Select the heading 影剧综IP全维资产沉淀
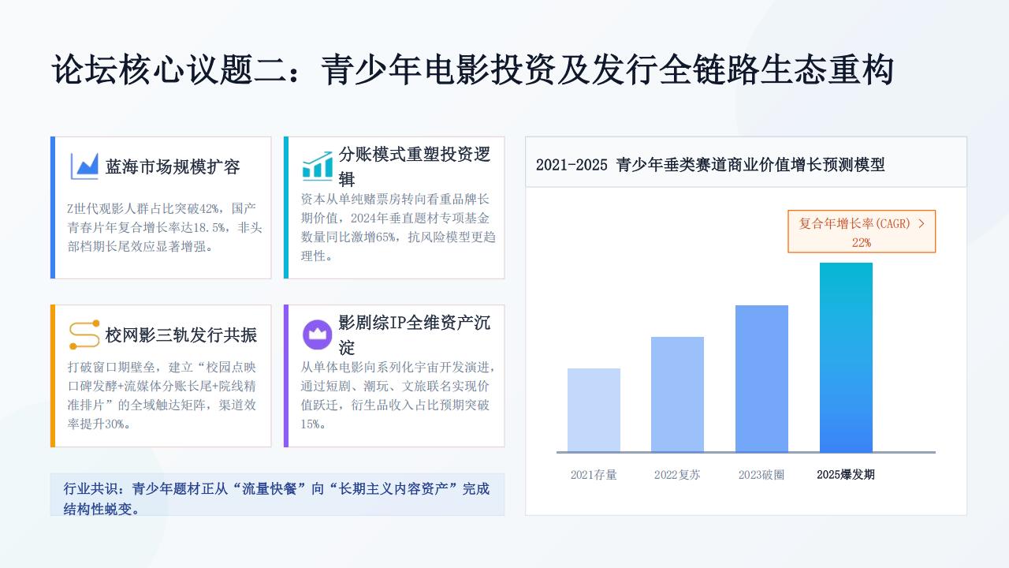 [415, 334]
